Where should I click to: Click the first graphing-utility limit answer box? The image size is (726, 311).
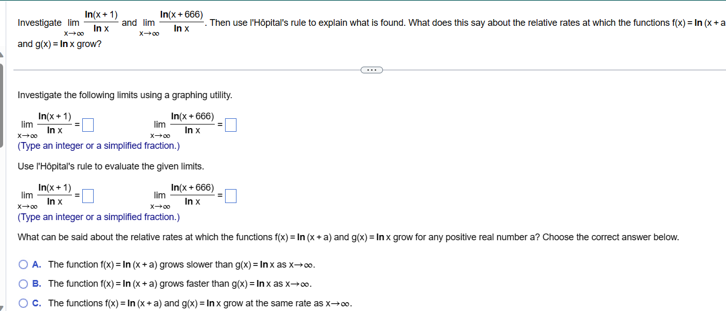click(x=88, y=125)
